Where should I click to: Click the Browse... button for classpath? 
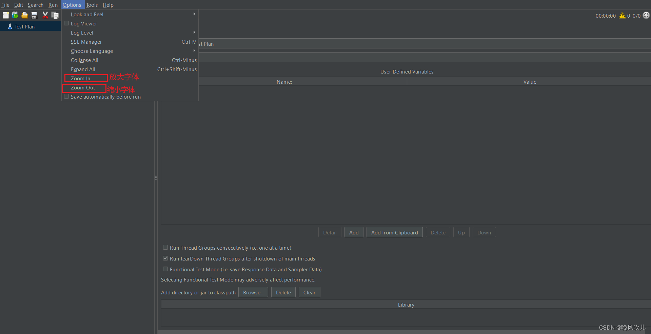tap(253, 292)
